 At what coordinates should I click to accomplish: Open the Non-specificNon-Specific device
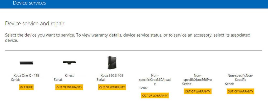[241, 78]
